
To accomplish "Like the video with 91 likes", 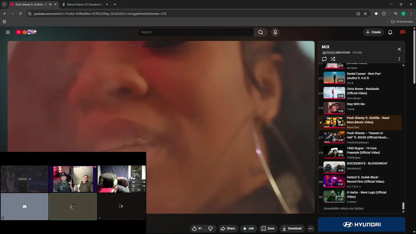I will click(x=197, y=228).
